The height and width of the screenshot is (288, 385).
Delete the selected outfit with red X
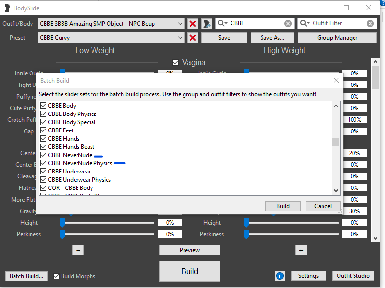point(193,24)
